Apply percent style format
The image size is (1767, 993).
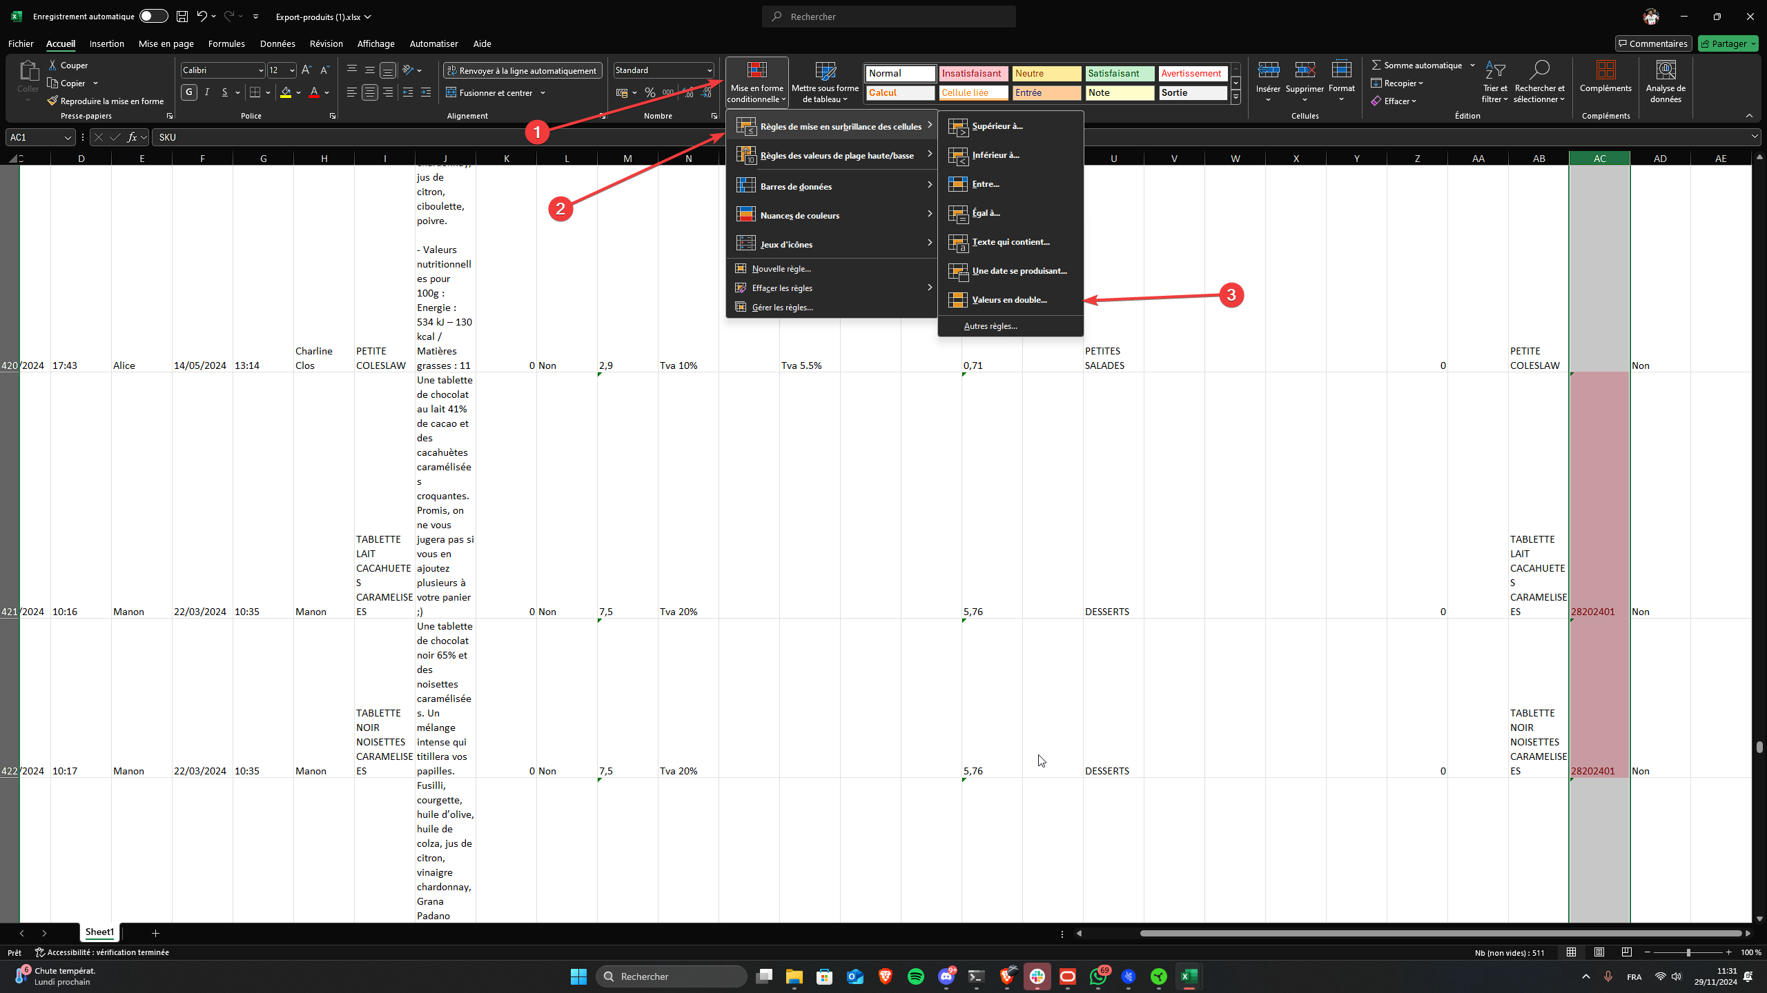click(650, 92)
